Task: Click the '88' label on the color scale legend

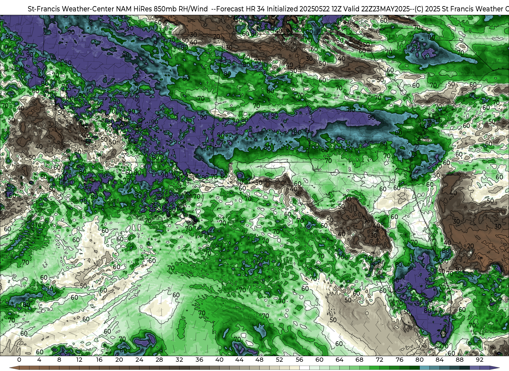Action: click(x=460, y=360)
